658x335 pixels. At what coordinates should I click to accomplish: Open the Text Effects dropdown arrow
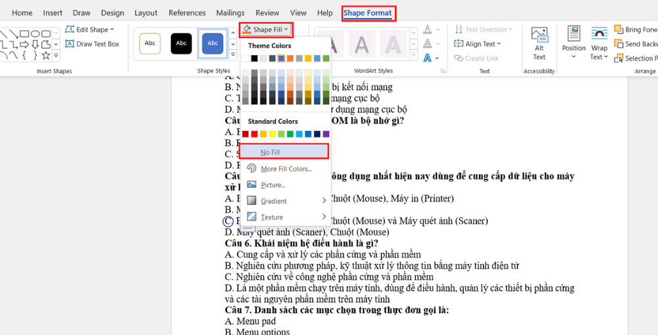tap(438, 58)
